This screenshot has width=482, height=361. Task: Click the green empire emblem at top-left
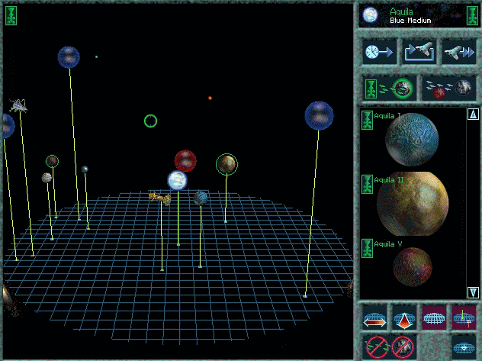[11, 16]
